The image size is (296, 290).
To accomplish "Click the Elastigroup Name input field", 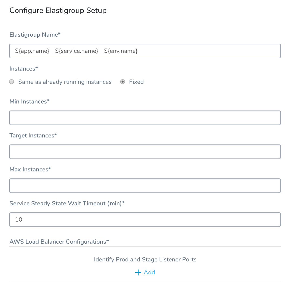I will [145, 51].
